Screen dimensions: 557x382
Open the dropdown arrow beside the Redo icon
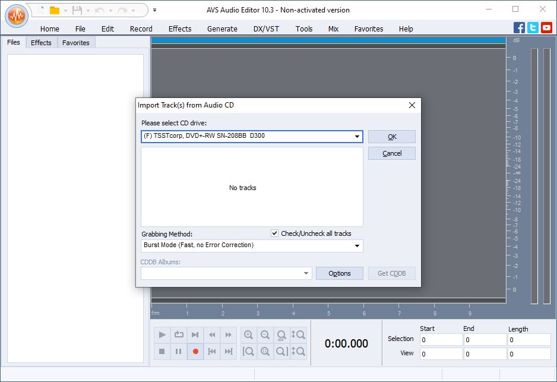coord(133,11)
